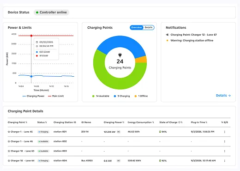Viewport: 240px width, 171px height.
Task: Star the Charger 10 - Lane 63 row
Action: pos(9,151)
